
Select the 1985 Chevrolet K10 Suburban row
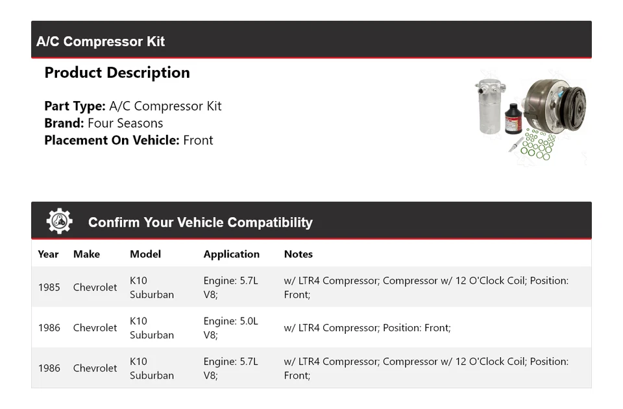point(311,287)
